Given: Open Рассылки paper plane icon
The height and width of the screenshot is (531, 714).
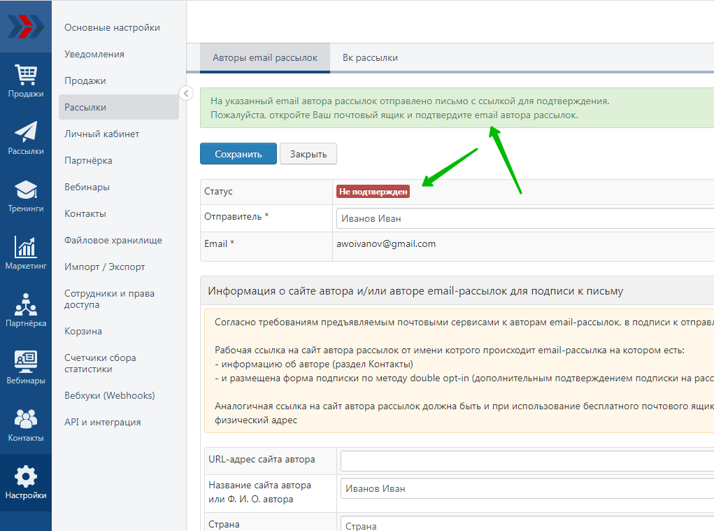Looking at the screenshot, I should click(26, 132).
